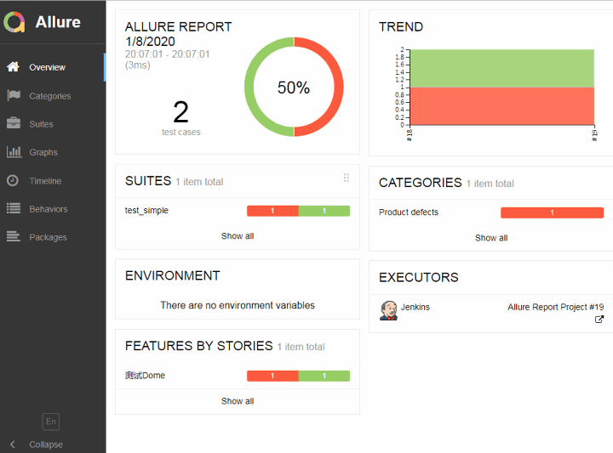Click the Timeline clock icon
Viewport: 613px width, 453px height.
[x=13, y=180]
